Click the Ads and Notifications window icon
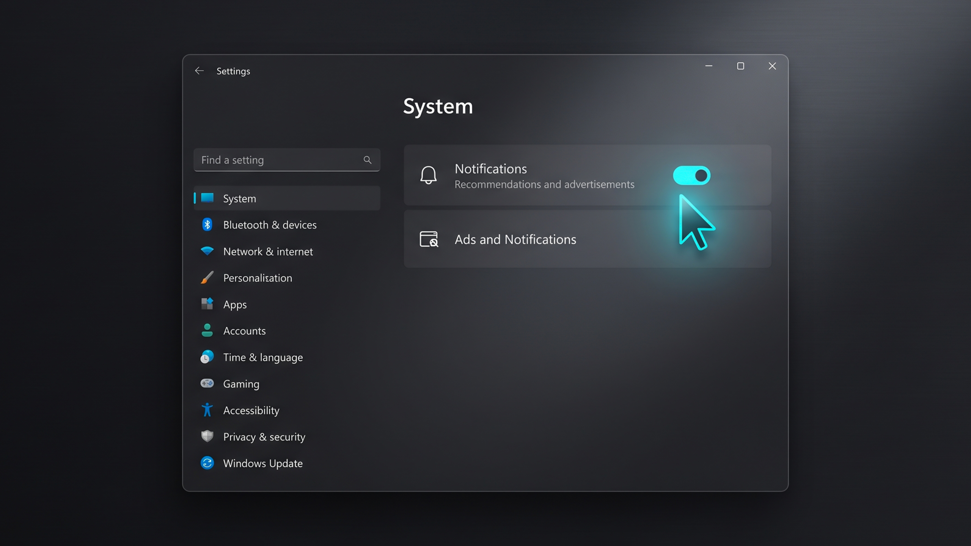The height and width of the screenshot is (546, 971). click(x=429, y=239)
